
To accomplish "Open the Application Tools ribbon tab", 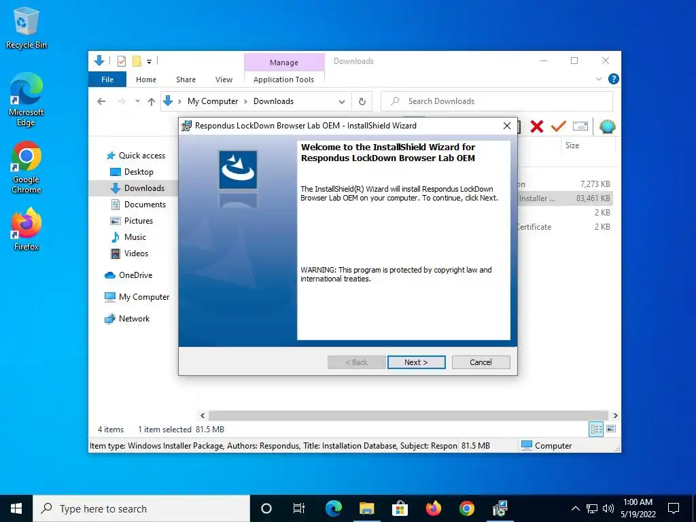I will (283, 80).
